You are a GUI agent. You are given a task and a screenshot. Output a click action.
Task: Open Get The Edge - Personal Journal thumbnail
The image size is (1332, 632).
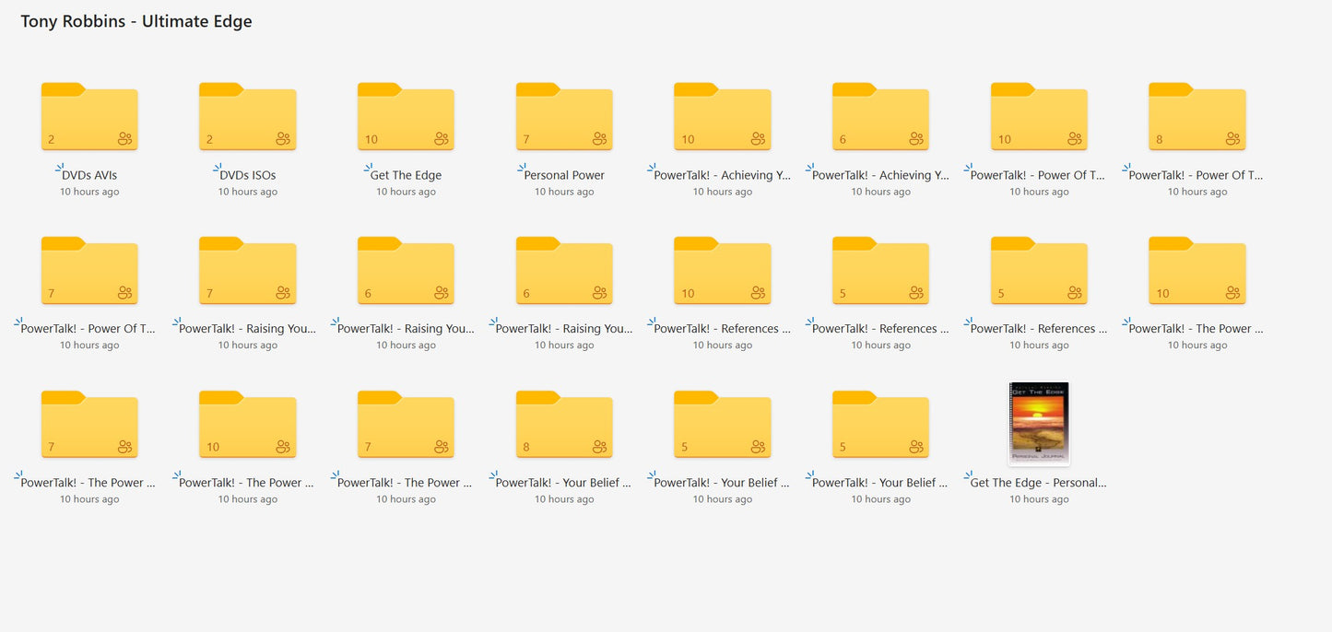(1039, 424)
